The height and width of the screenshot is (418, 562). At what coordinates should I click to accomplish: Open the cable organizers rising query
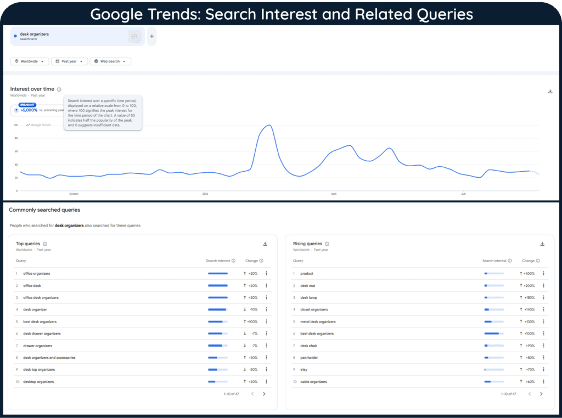pos(313,381)
